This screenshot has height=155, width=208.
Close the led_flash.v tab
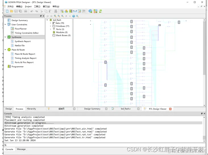pyautogui.click(x=138, y=109)
